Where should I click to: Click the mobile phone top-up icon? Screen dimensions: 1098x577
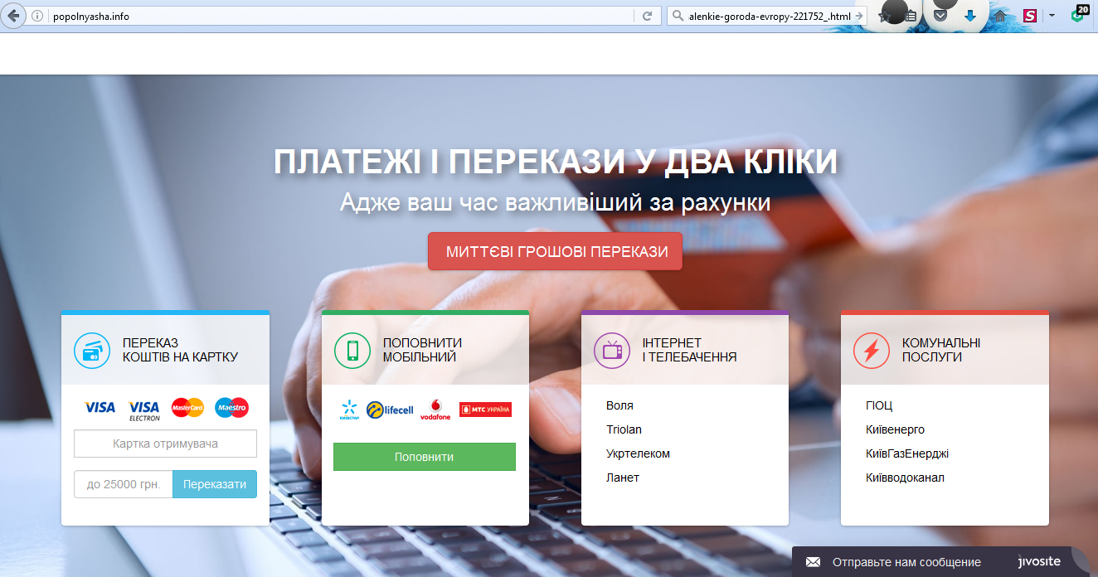point(352,351)
